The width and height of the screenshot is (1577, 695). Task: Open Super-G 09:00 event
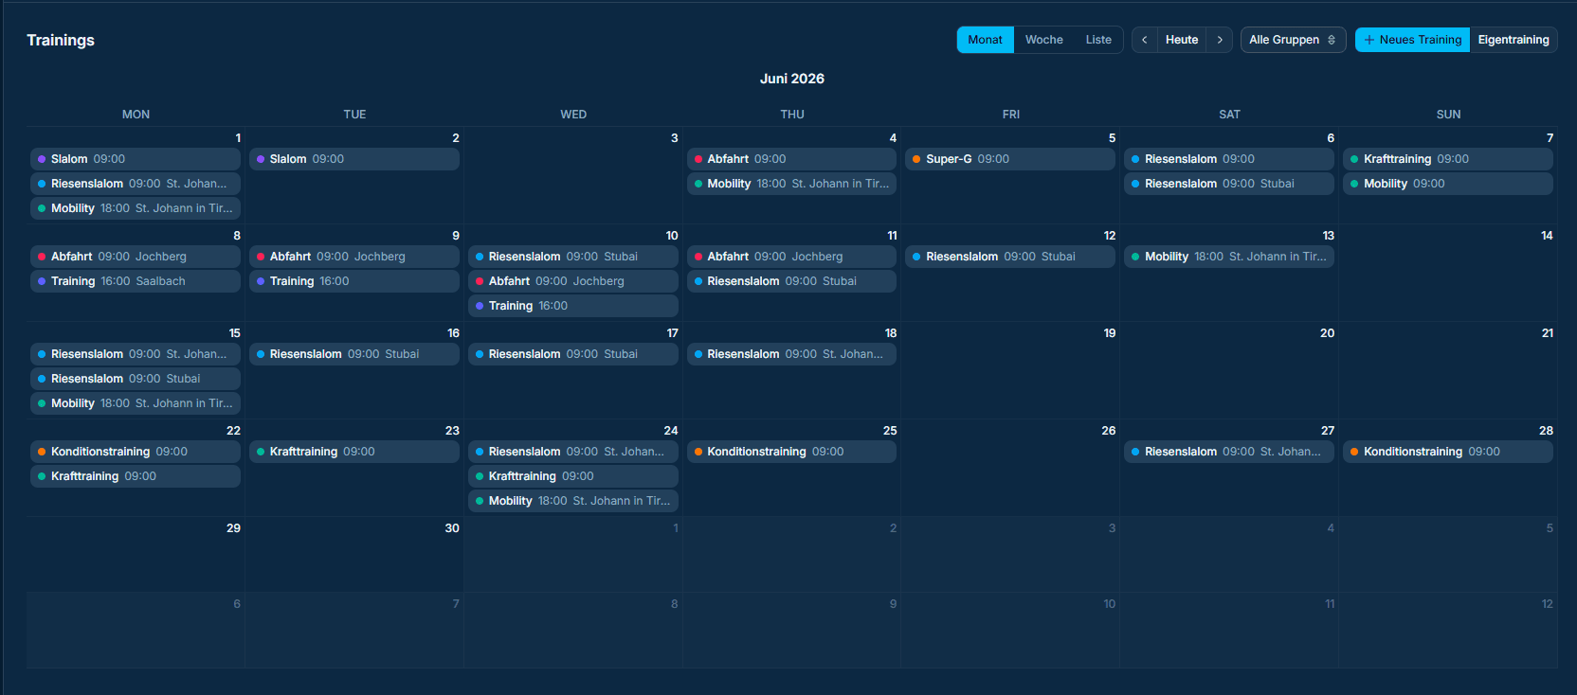[x=1010, y=159]
